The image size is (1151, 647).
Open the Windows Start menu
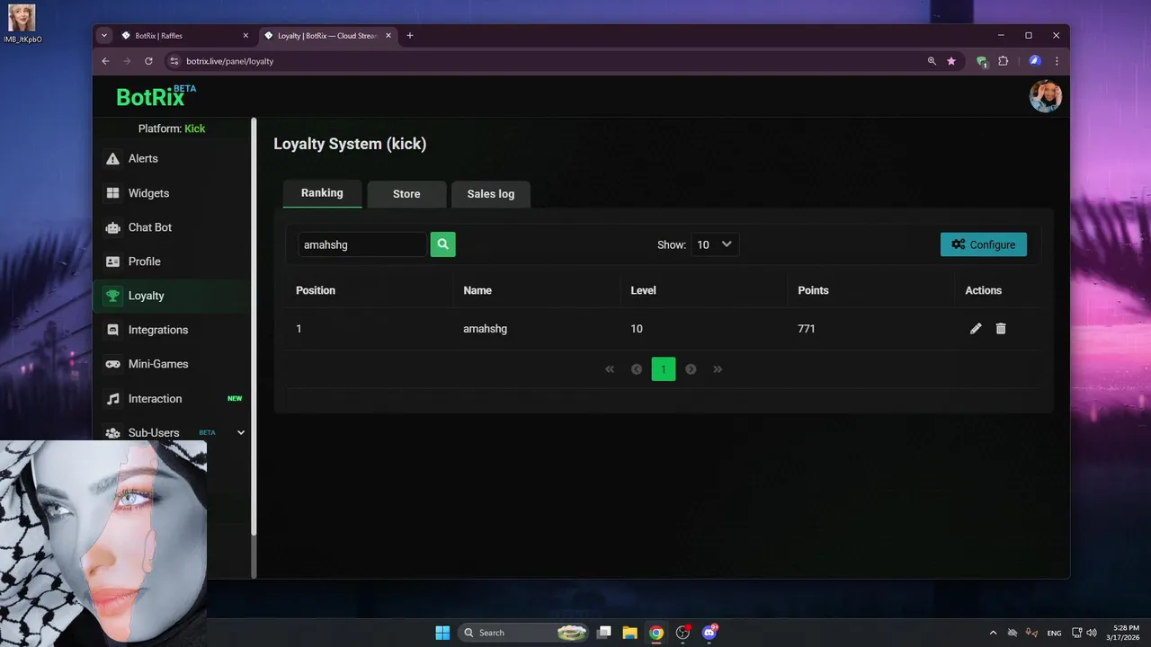pyautogui.click(x=442, y=633)
